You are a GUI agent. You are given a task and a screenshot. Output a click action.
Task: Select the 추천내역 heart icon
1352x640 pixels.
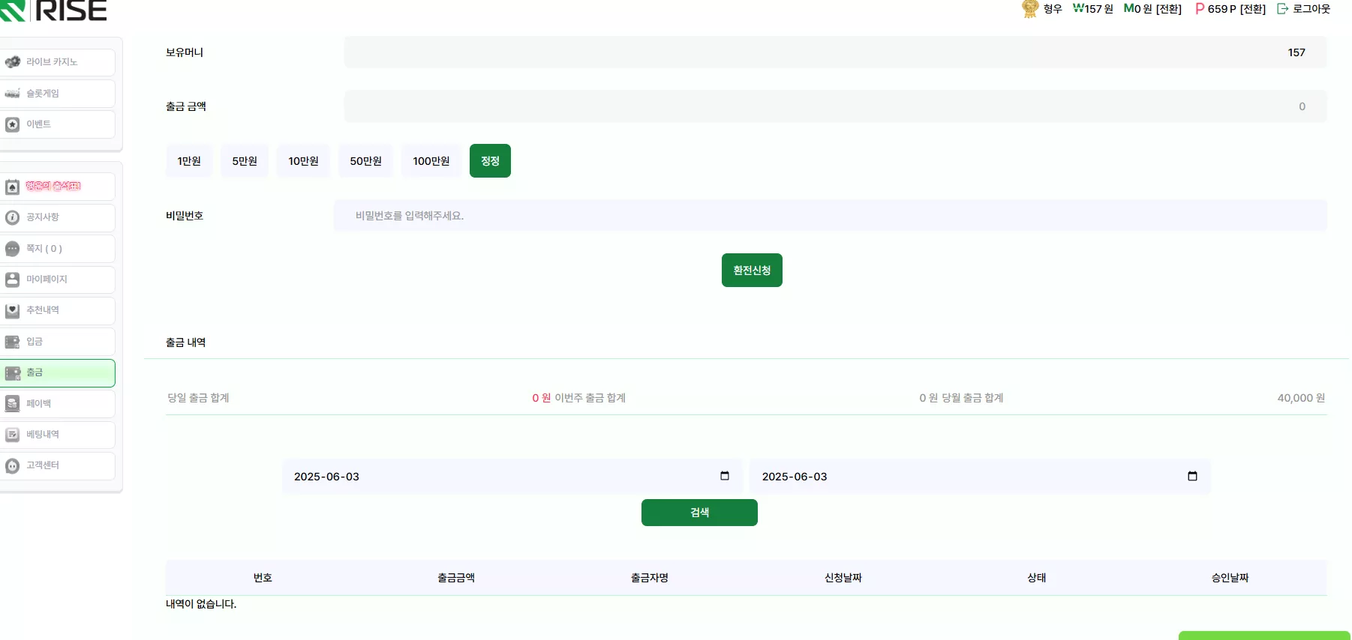click(x=12, y=310)
